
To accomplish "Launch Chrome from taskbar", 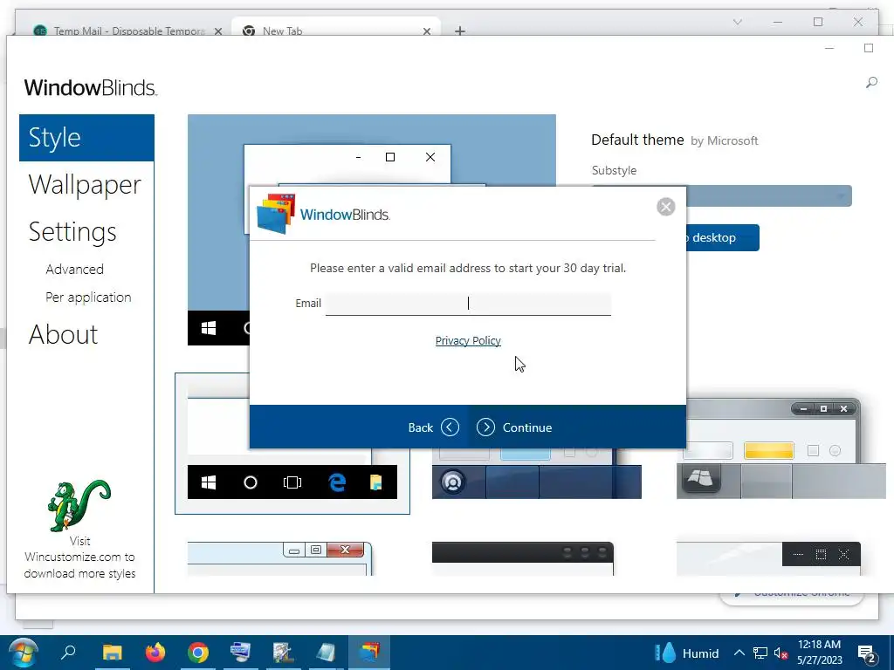I will 198,653.
